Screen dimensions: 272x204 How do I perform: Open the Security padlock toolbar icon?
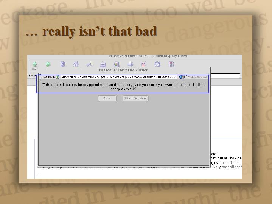pos(144,64)
